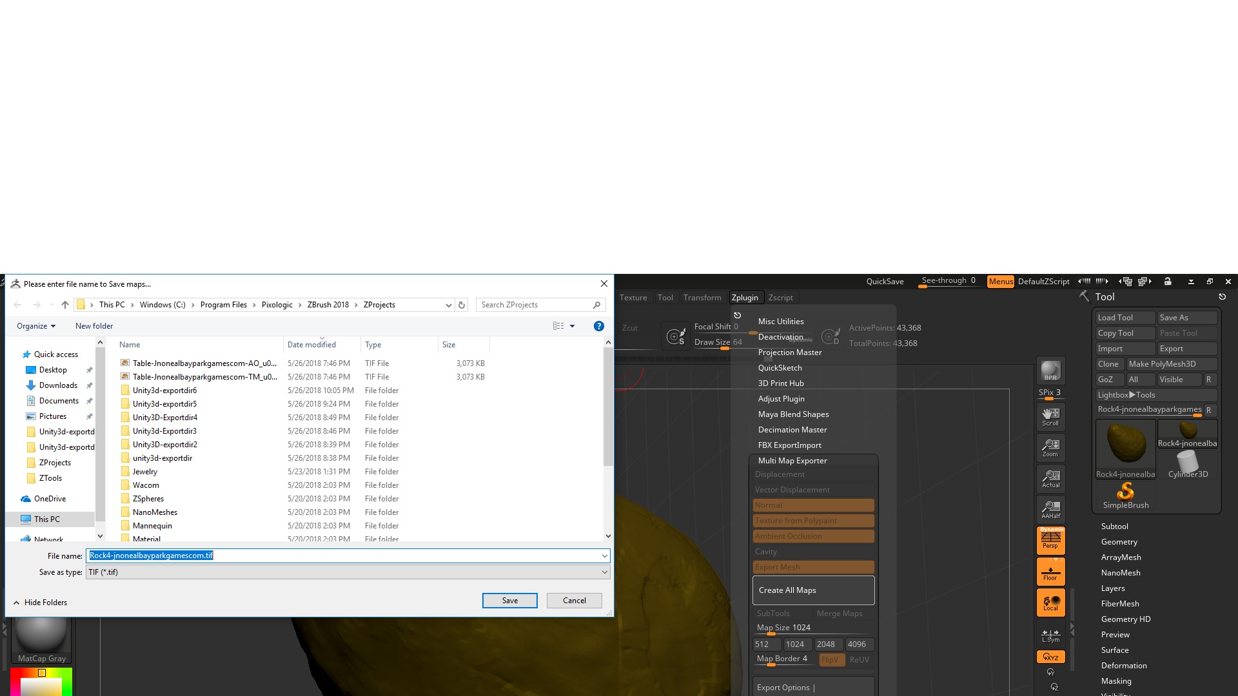1238x696 pixels.
Task: Click the Cancel button
Action: pyautogui.click(x=574, y=601)
